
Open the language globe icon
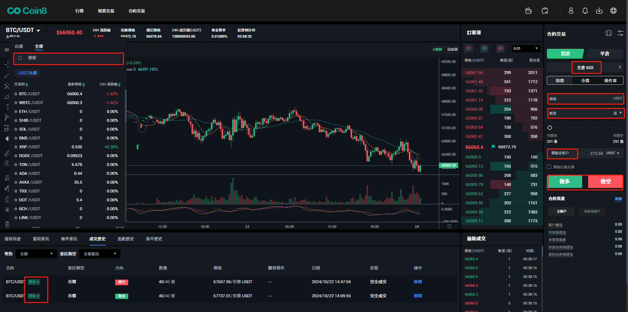coord(613,11)
